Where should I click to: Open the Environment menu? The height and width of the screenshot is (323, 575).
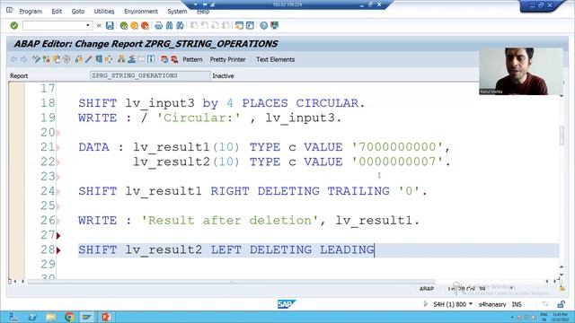pos(141,12)
